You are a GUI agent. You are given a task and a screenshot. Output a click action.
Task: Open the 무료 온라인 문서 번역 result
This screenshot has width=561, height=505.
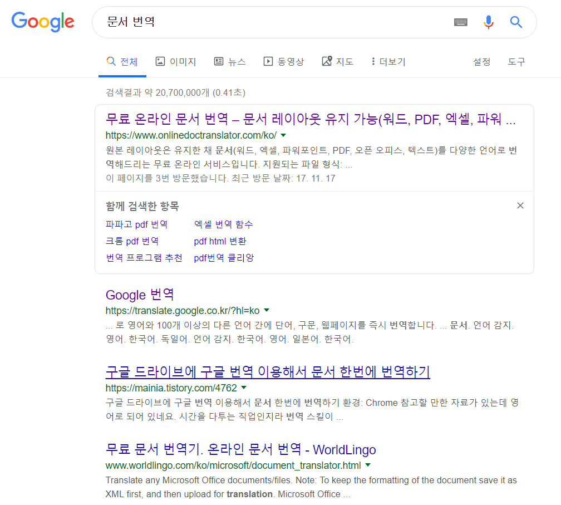coord(311,119)
